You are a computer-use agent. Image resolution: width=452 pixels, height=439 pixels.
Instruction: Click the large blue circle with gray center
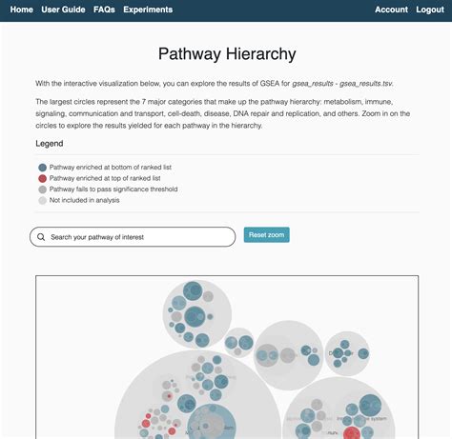(x=212, y=426)
